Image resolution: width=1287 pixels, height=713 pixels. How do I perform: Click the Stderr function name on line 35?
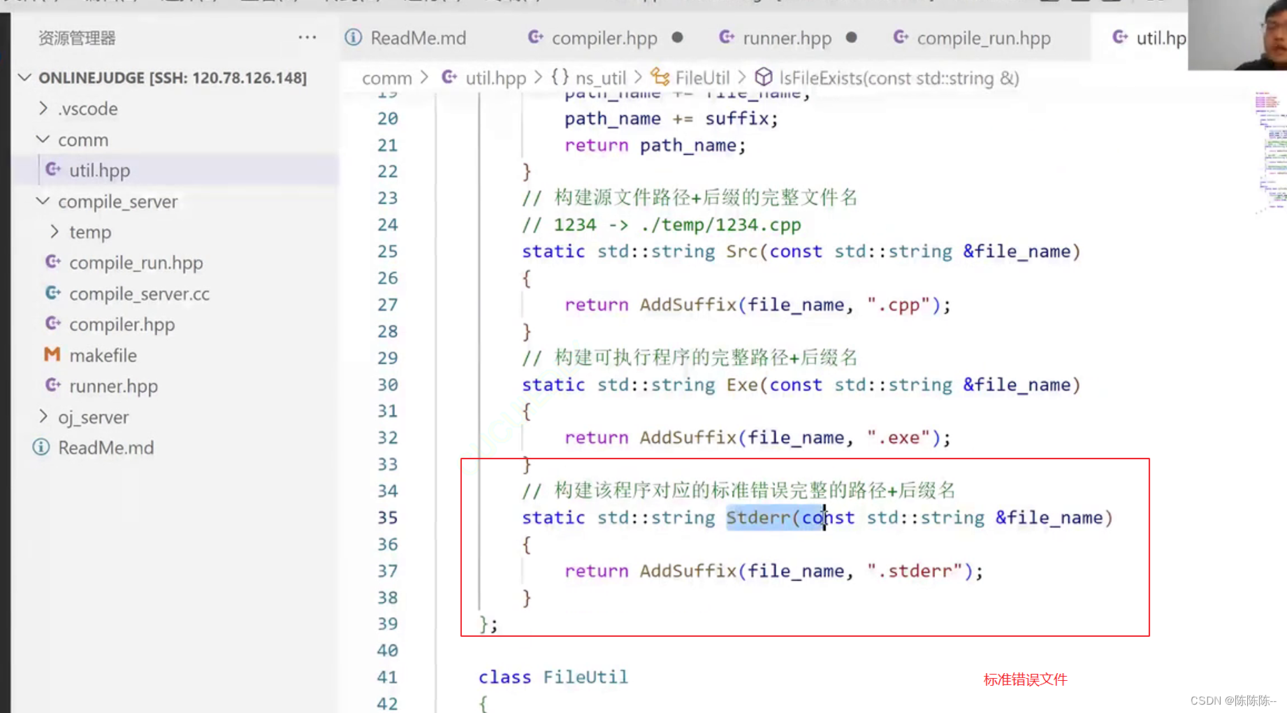[757, 518]
